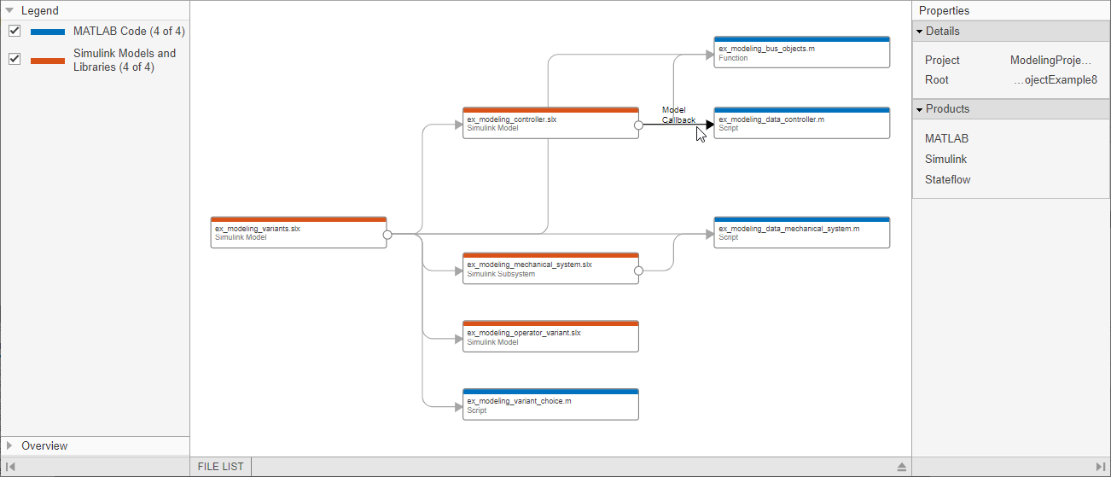The width and height of the screenshot is (1111, 477).
Task: Open the FILE LIST tab
Action: tap(220, 467)
